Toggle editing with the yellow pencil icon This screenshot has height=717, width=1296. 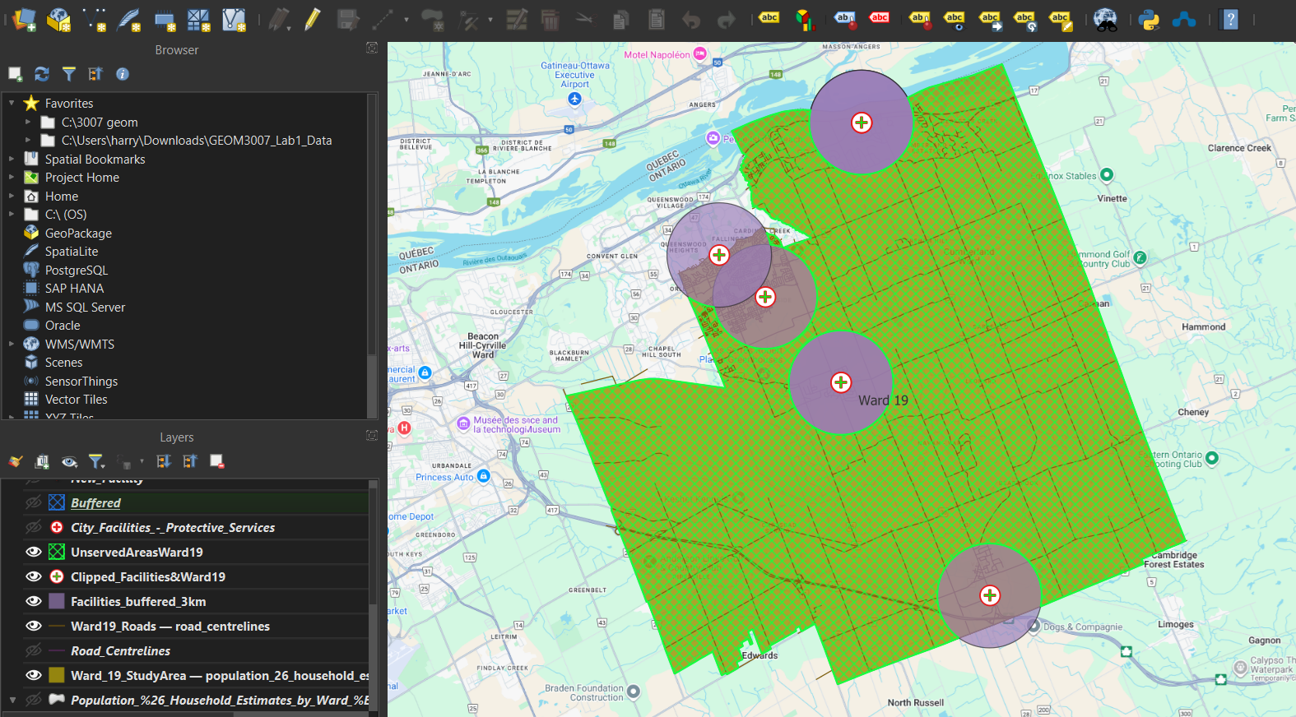[x=312, y=19]
